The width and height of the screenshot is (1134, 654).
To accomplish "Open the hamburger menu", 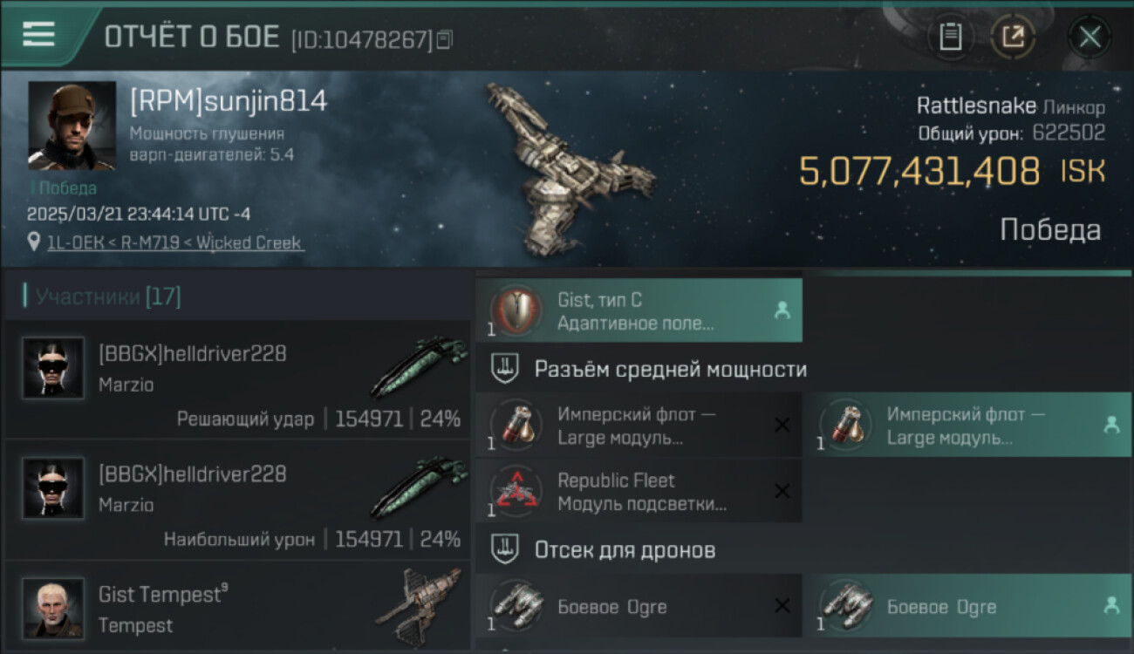I will [x=38, y=34].
